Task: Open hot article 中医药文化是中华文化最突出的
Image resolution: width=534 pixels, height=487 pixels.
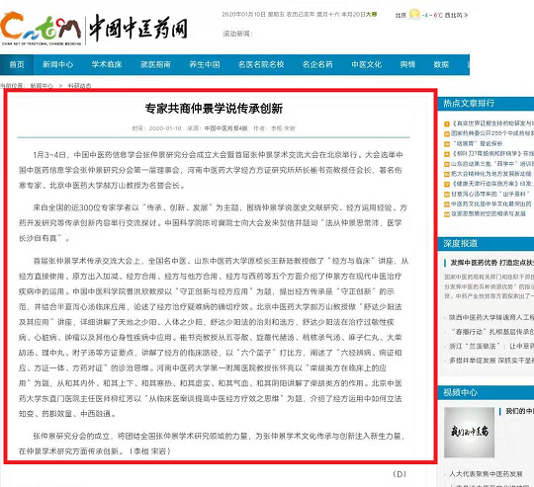Action: tap(491, 203)
